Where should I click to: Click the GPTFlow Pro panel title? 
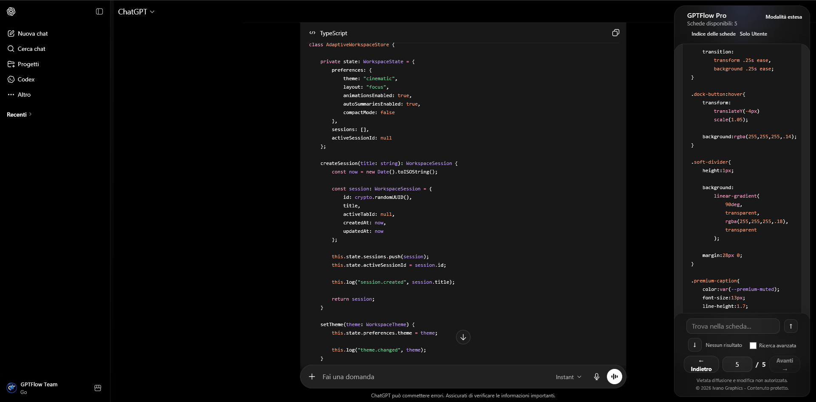707,15
